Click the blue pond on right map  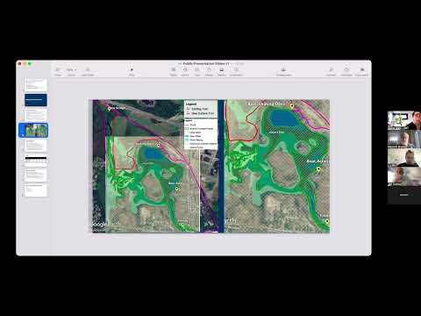click(x=283, y=118)
